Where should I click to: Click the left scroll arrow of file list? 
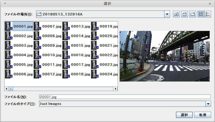(6, 89)
